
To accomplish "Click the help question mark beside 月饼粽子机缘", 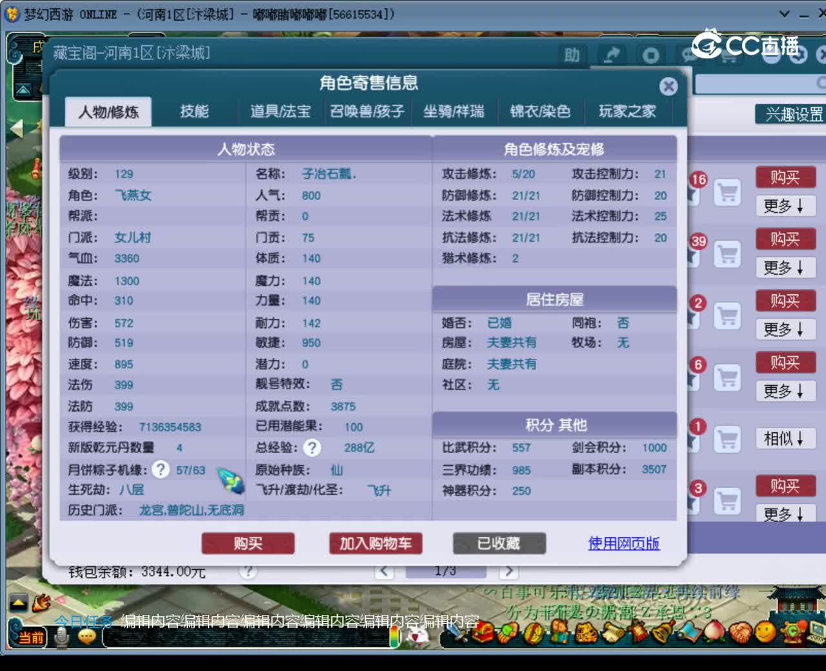I will [x=160, y=469].
